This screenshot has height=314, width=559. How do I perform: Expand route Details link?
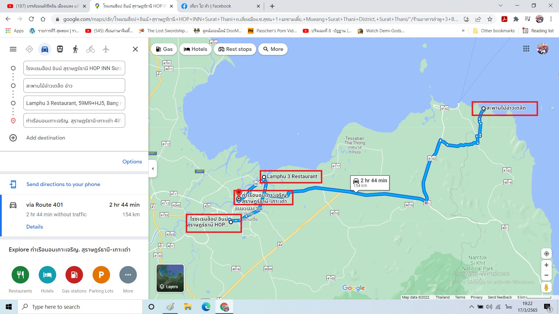(x=34, y=227)
